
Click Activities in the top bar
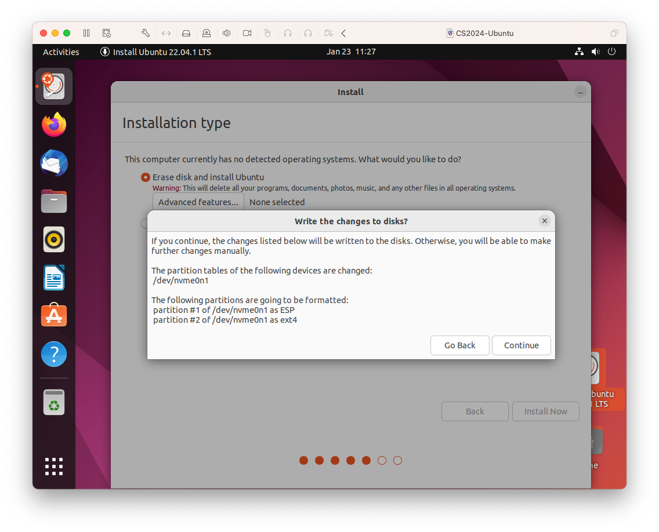click(61, 52)
